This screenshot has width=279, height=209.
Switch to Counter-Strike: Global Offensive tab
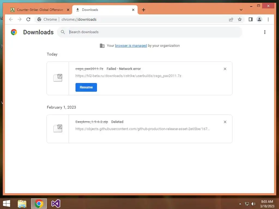(40, 10)
